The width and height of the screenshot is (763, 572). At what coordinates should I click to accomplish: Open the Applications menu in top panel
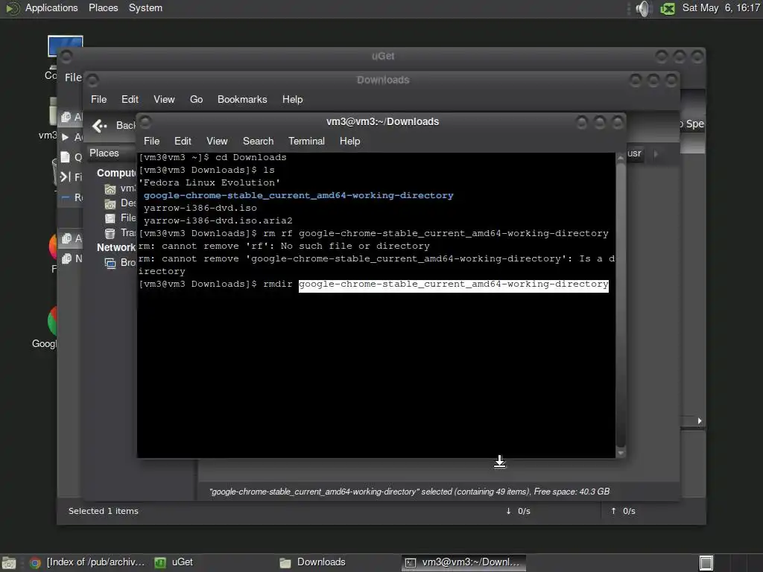click(x=51, y=7)
